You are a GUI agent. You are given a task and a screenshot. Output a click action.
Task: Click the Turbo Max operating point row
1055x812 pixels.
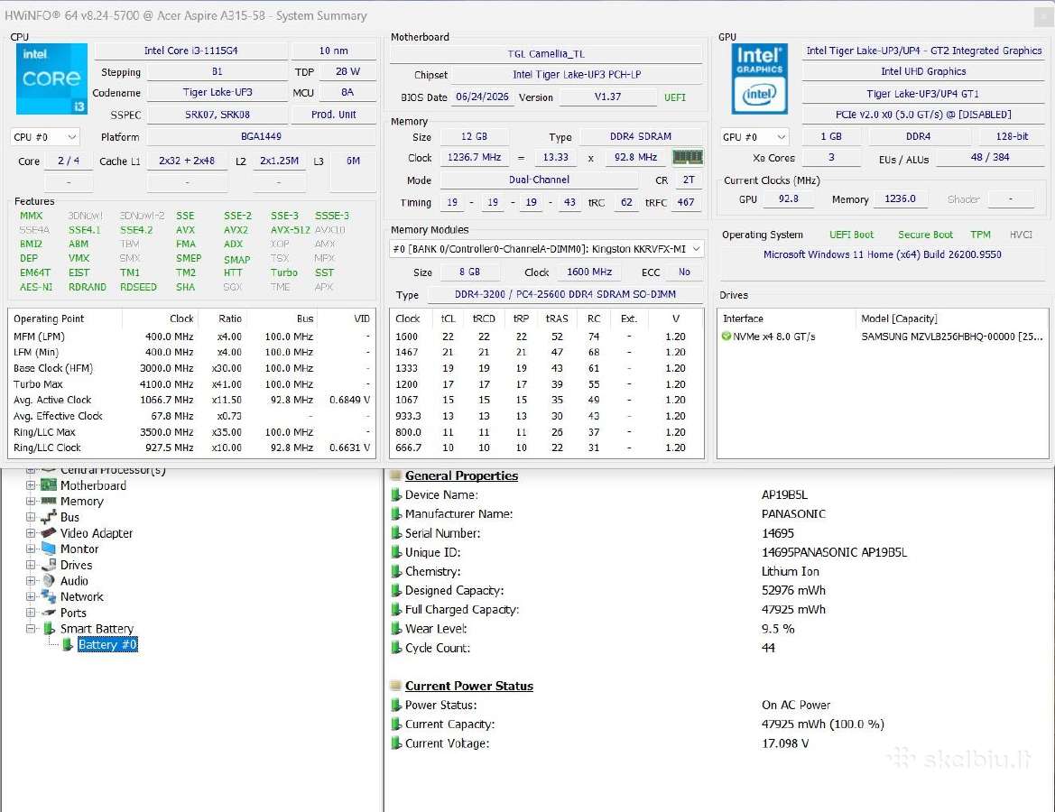[191, 384]
